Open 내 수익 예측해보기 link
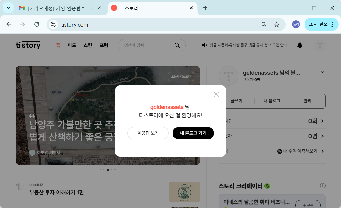Viewport: 341px width, 208px height. (x=300, y=151)
